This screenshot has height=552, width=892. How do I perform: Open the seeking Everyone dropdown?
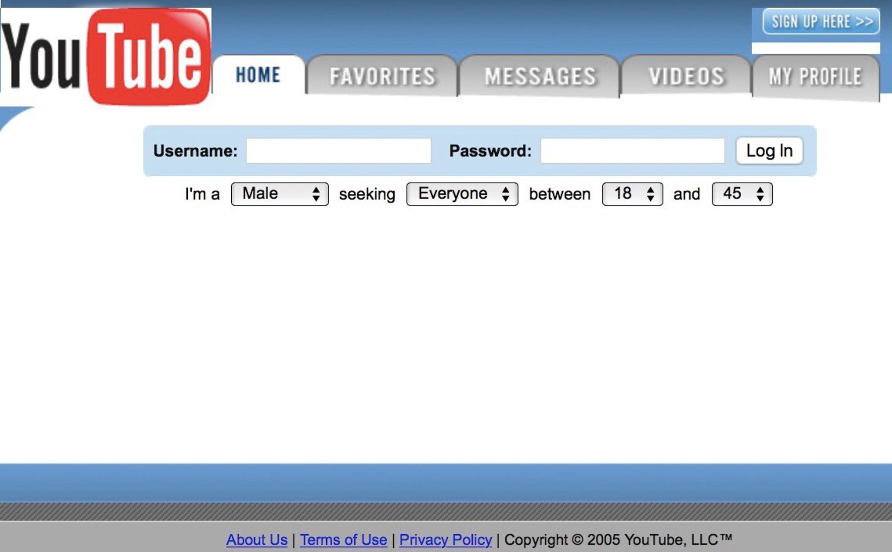tap(462, 194)
